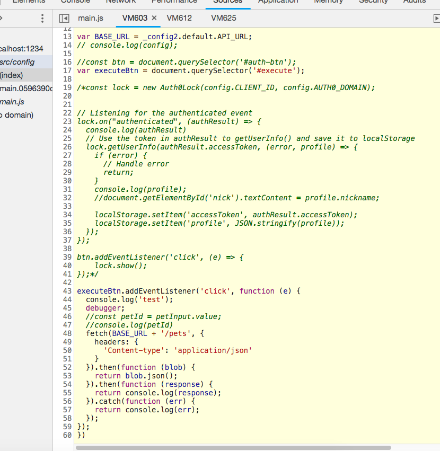Open the Audits panel
Image resolution: width=440 pixels, height=451 pixels.
pos(415,2)
